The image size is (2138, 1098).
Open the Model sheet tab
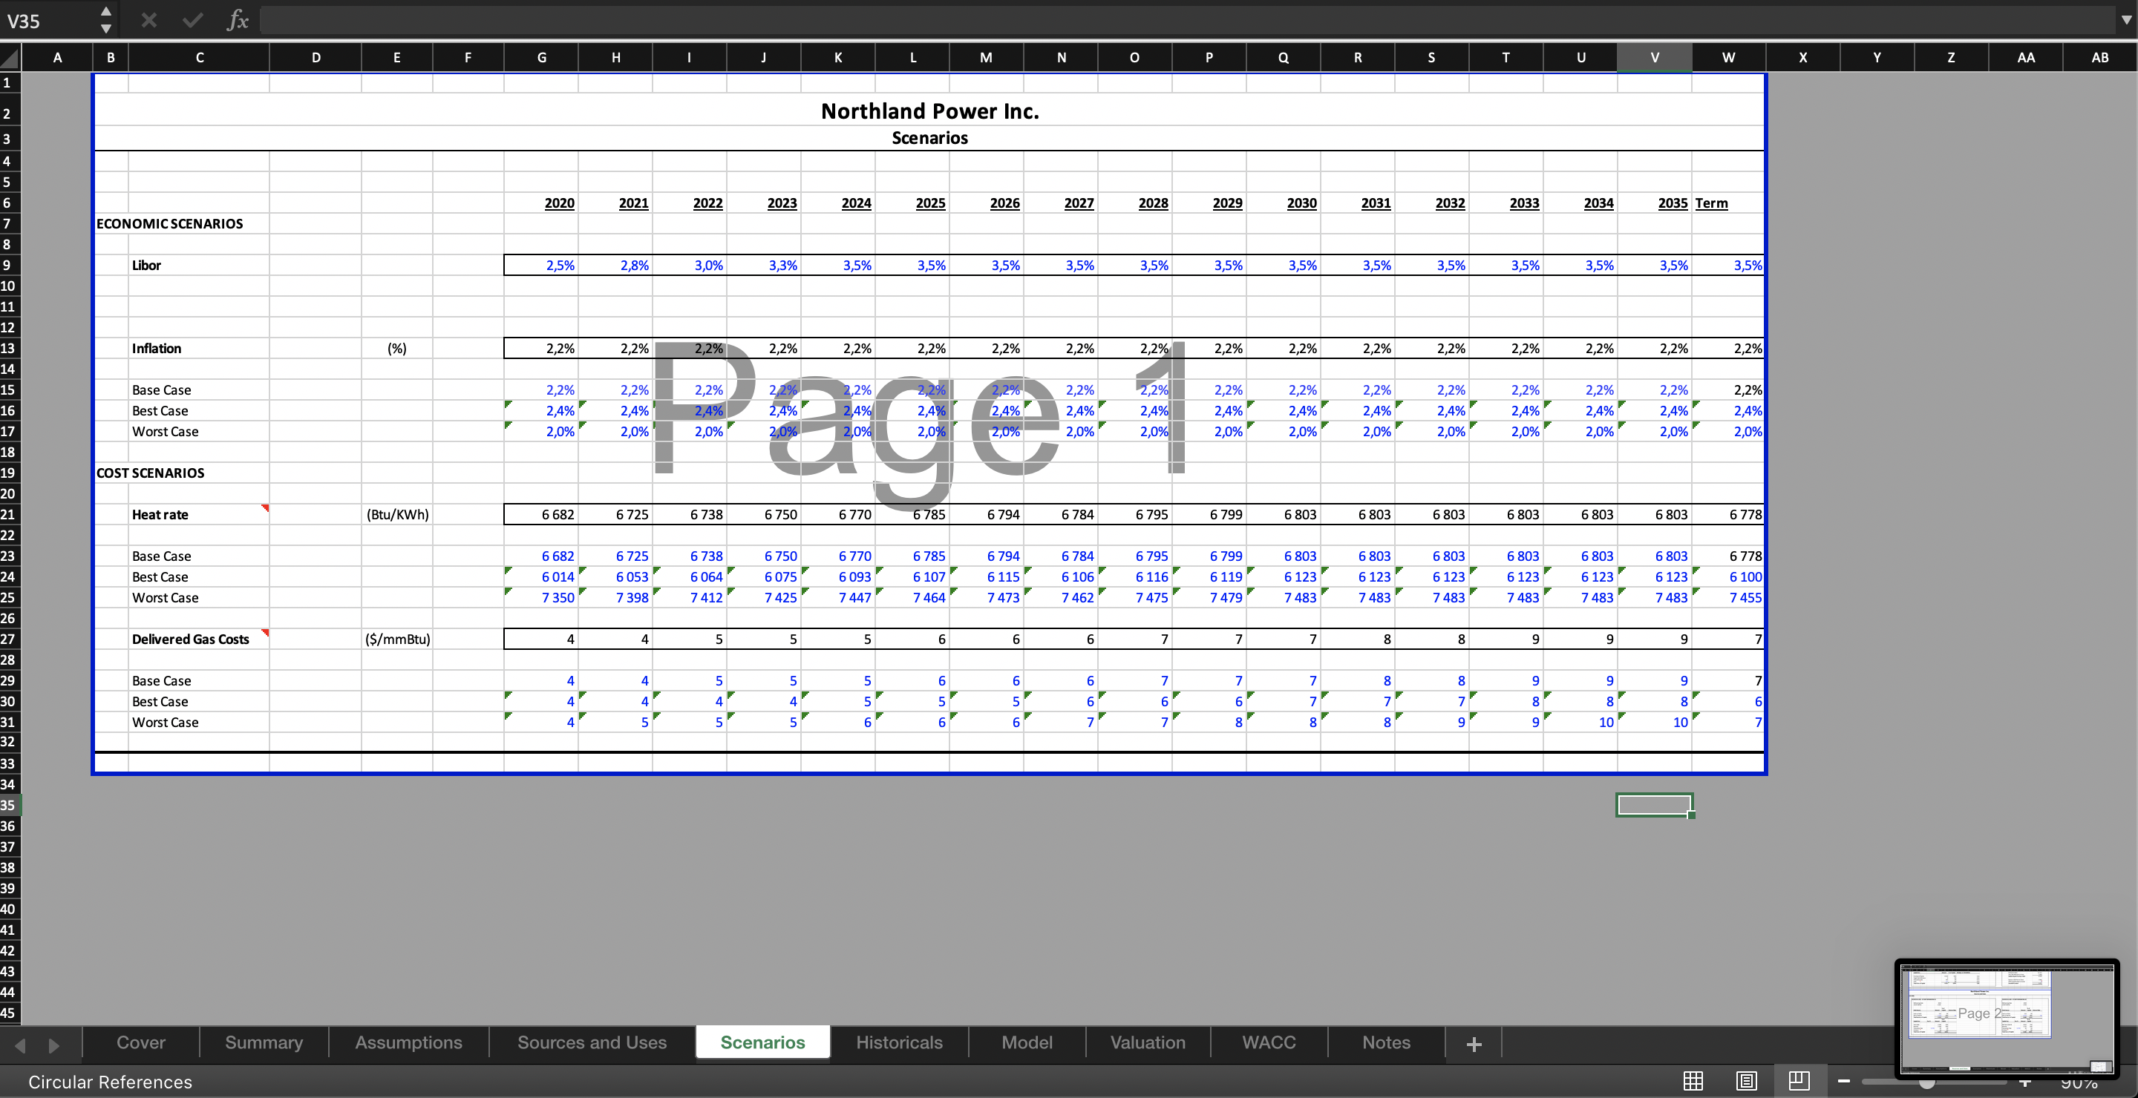(1027, 1042)
